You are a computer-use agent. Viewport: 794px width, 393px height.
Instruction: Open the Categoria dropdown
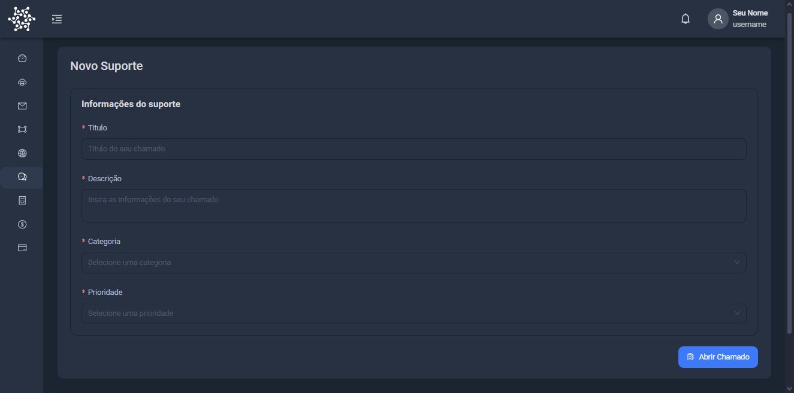click(x=414, y=263)
